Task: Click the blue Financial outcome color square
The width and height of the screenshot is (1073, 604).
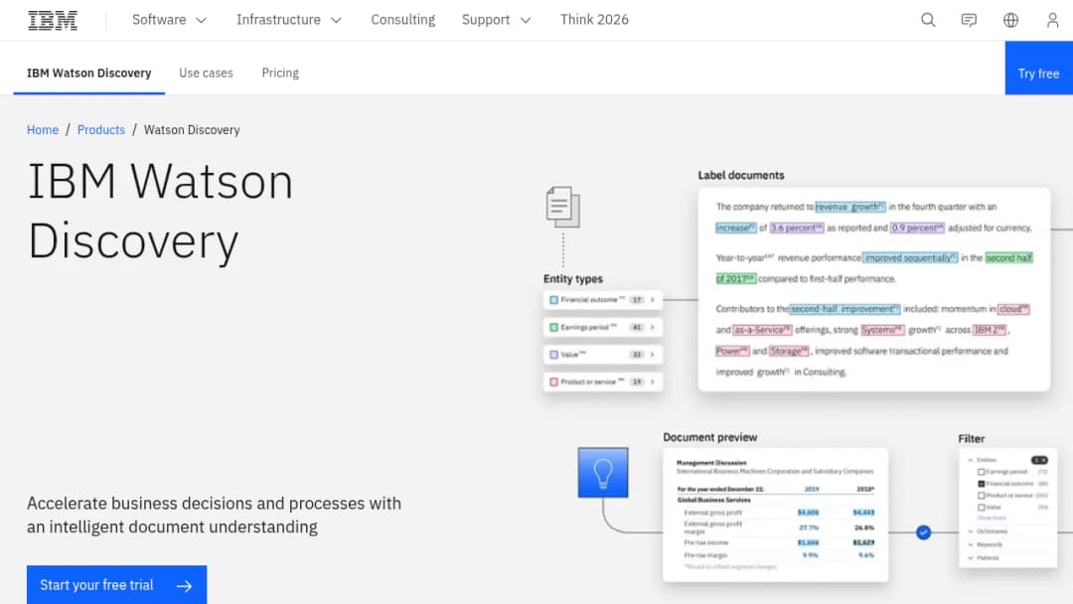Action: (x=553, y=300)
